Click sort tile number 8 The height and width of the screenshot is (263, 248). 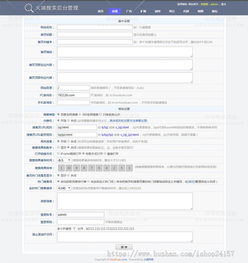point(84,168)
